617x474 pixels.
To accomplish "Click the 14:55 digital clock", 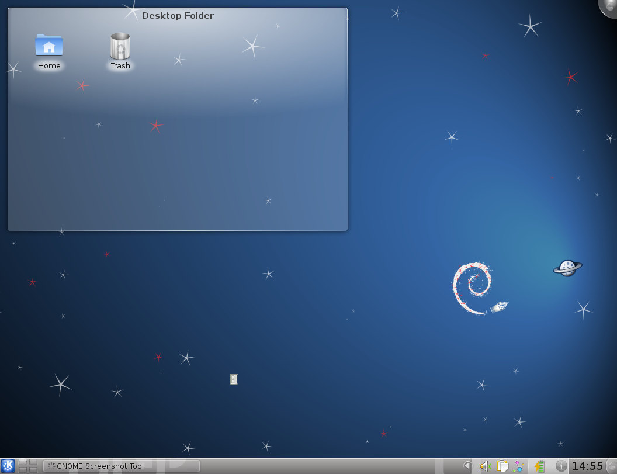I will [x=587, y=466].
